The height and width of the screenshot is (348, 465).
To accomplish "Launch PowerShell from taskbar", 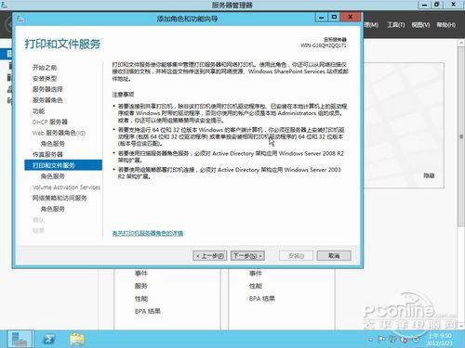I will click(x=48, y=339).
